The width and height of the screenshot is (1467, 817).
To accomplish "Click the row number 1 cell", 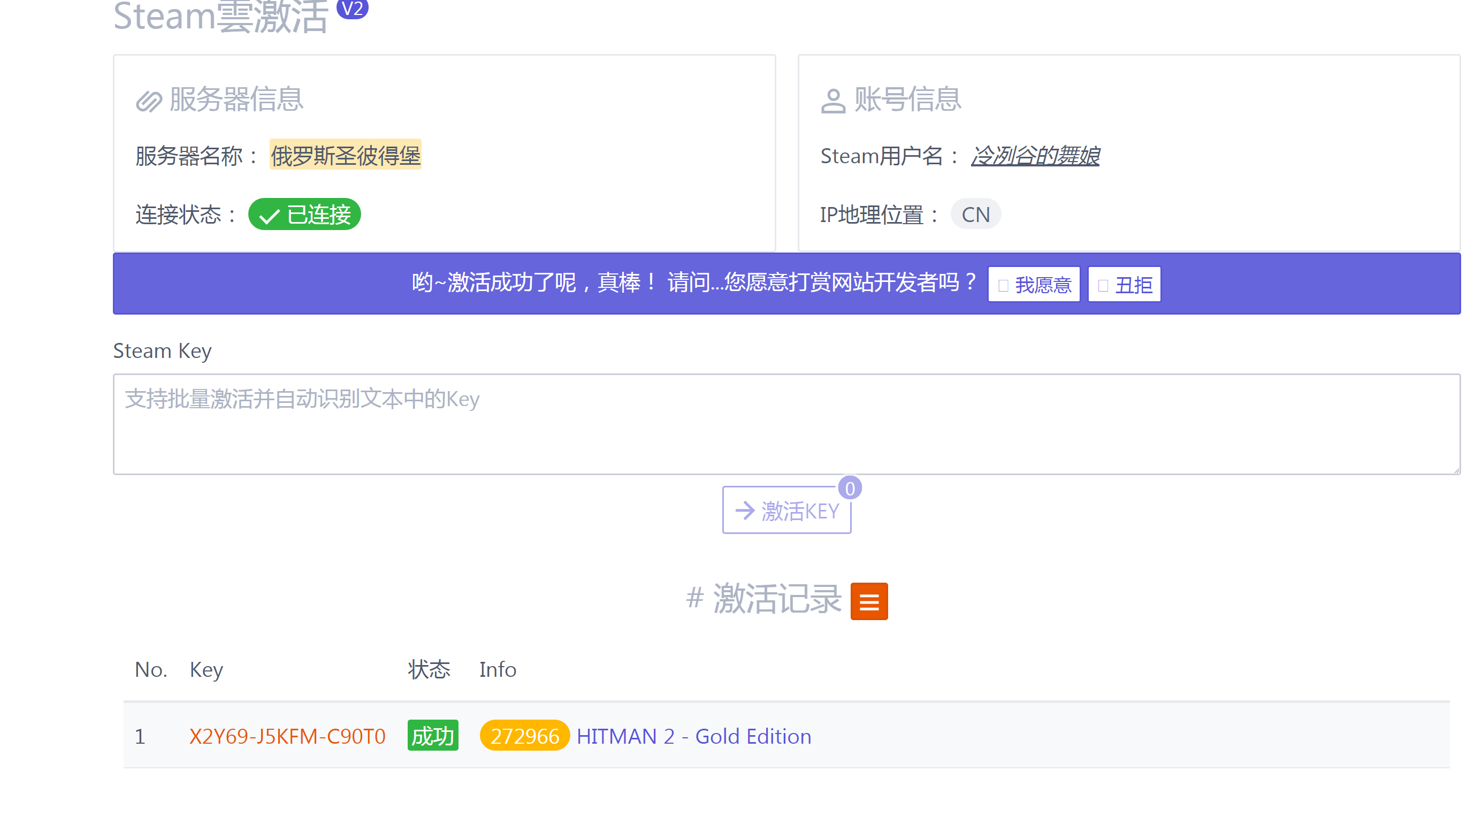I will [x=140, y=736].
